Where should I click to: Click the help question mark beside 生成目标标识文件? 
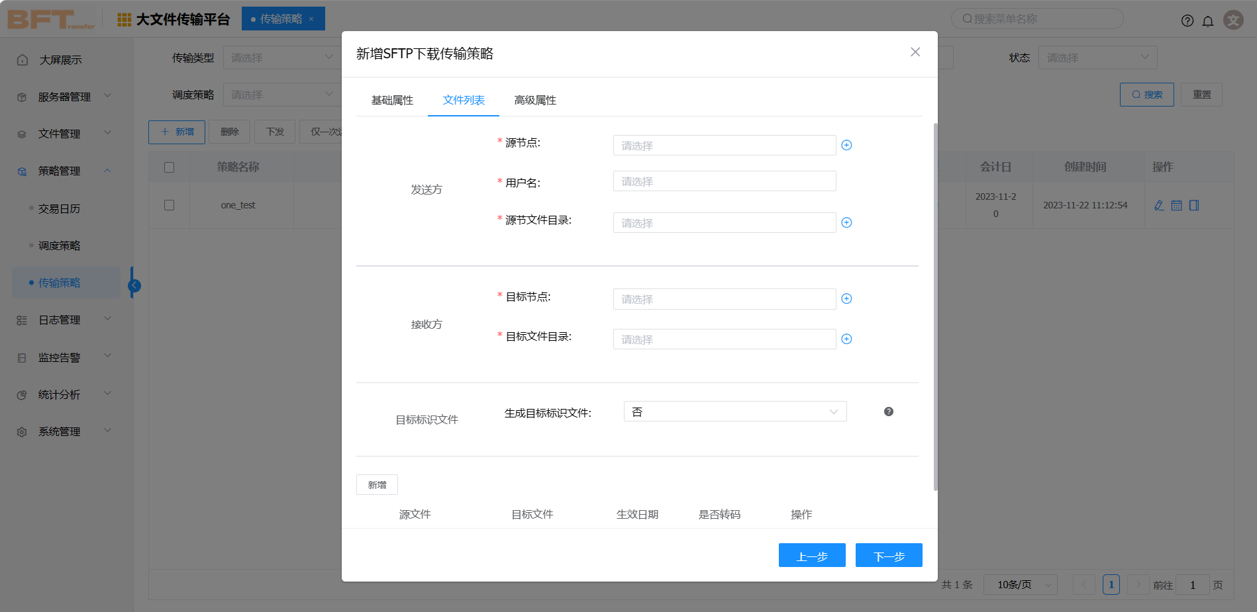click(889, 412)
